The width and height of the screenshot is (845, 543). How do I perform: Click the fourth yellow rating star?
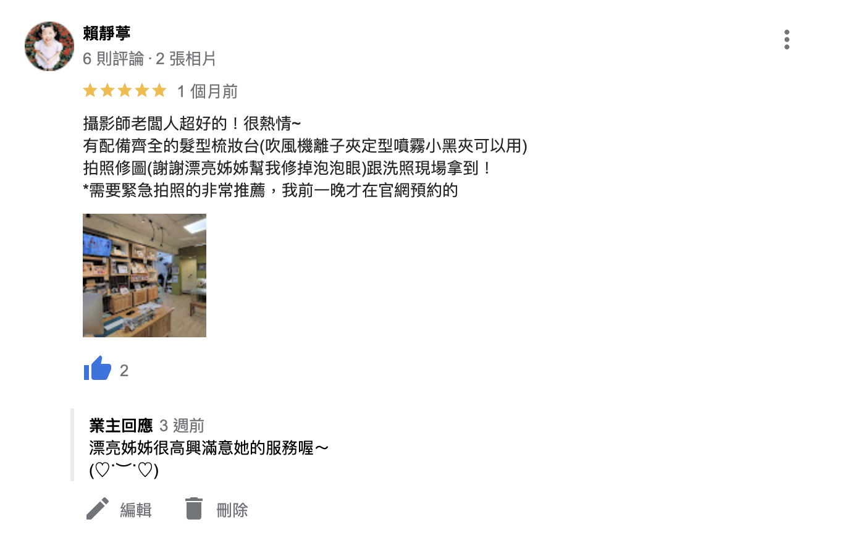tap(142, 91)
